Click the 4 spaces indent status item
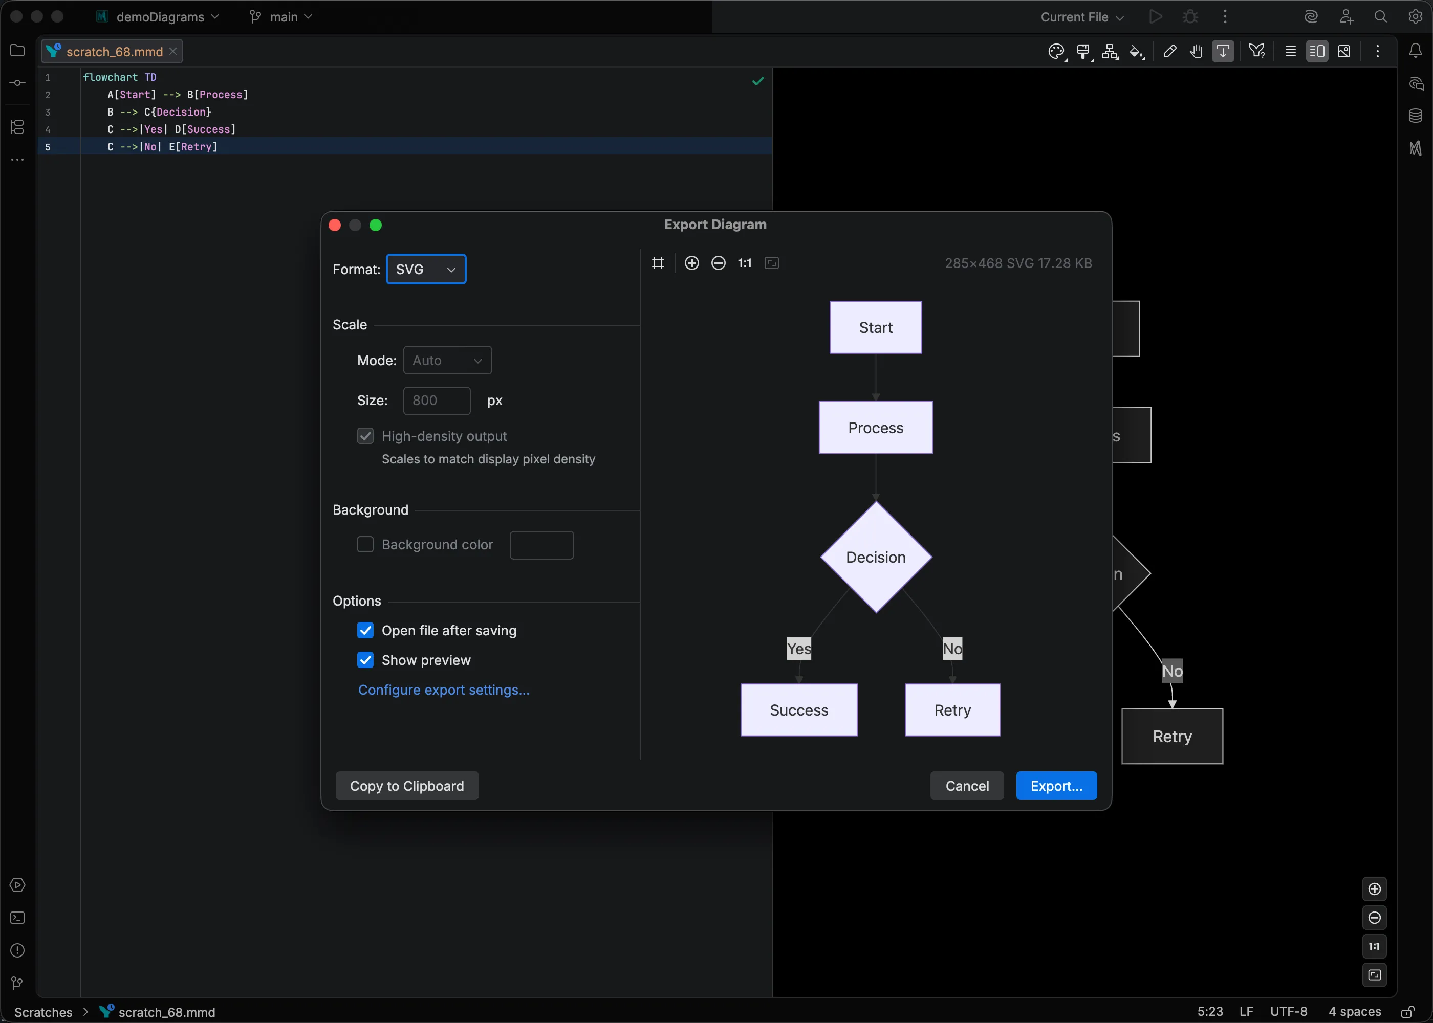This screenshot has width=1433, height=1023. tap(1355, 1012)
